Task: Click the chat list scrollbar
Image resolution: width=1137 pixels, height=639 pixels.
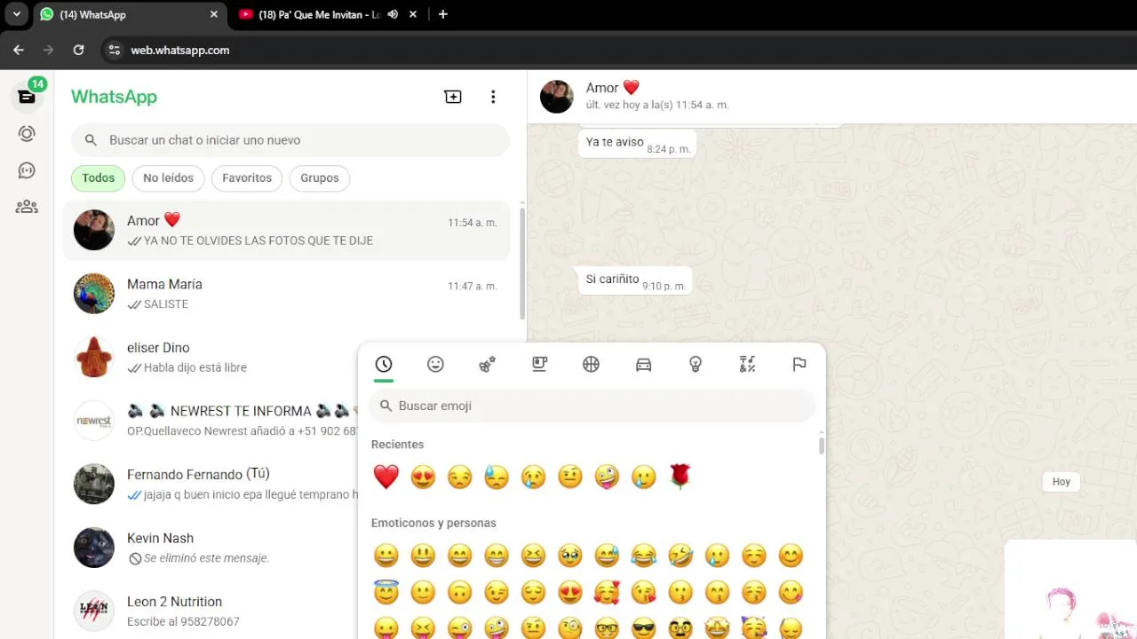Action: tap(521, 264)
